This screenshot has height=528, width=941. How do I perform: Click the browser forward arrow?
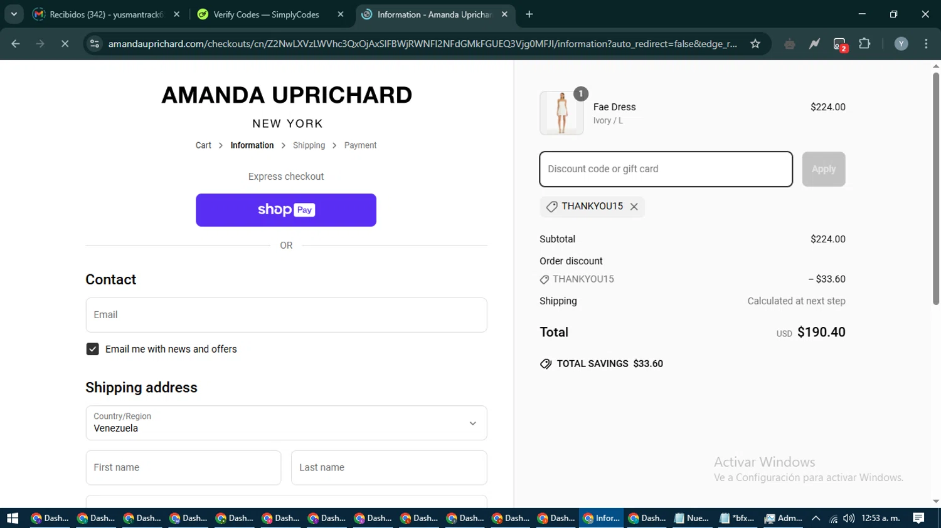click(x=40, y=44)
